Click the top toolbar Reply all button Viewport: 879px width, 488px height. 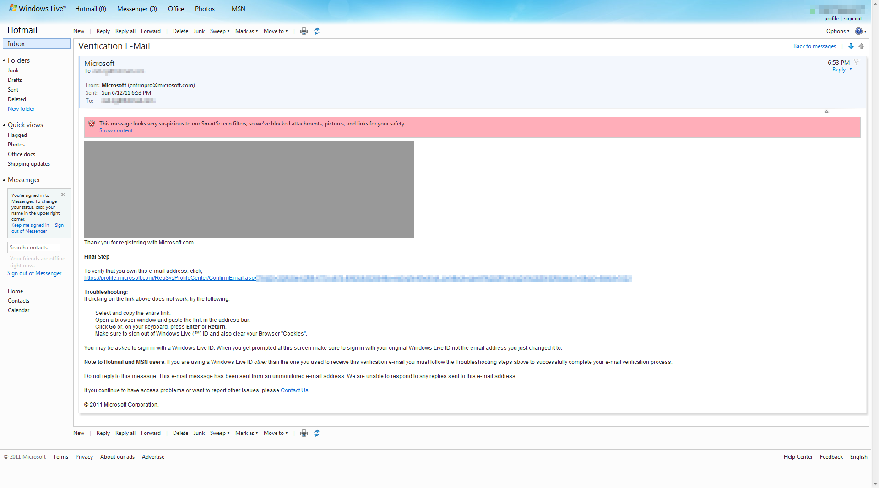click(x=125, y=31)
